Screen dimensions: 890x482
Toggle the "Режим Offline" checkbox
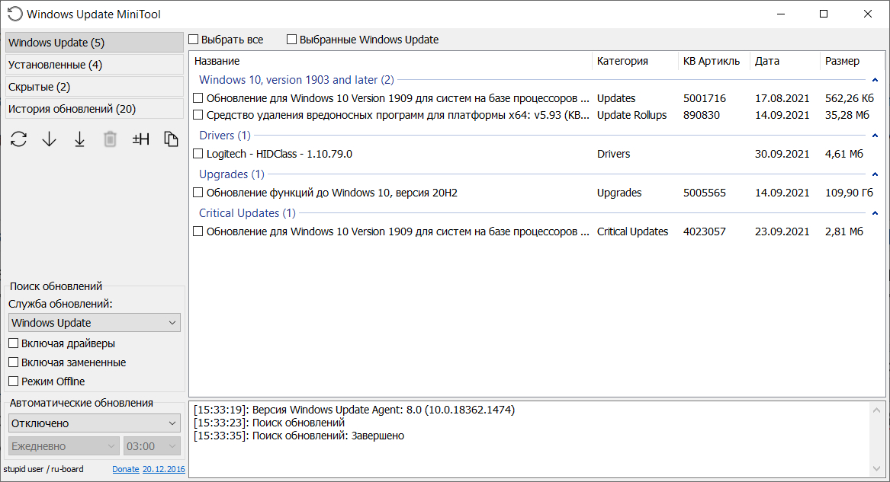coord(14,381)
